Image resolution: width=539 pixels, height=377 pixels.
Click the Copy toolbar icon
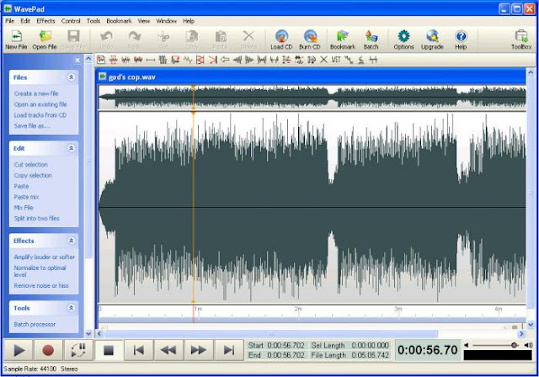point(191,40)
